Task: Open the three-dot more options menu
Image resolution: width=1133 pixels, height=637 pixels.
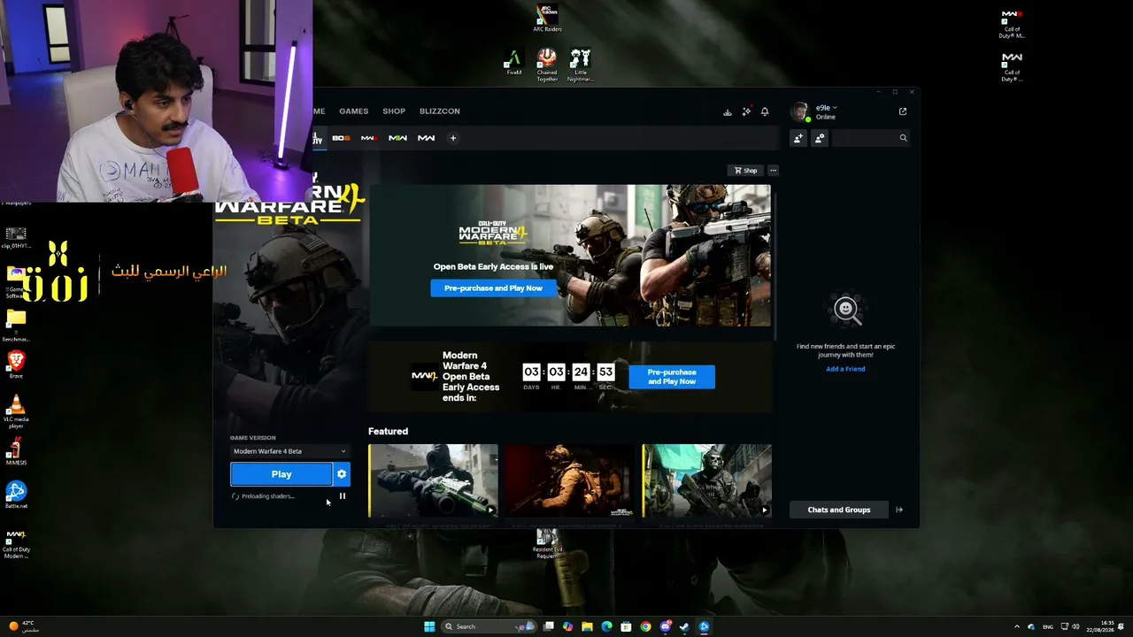Action: click(x=773, y=170)
